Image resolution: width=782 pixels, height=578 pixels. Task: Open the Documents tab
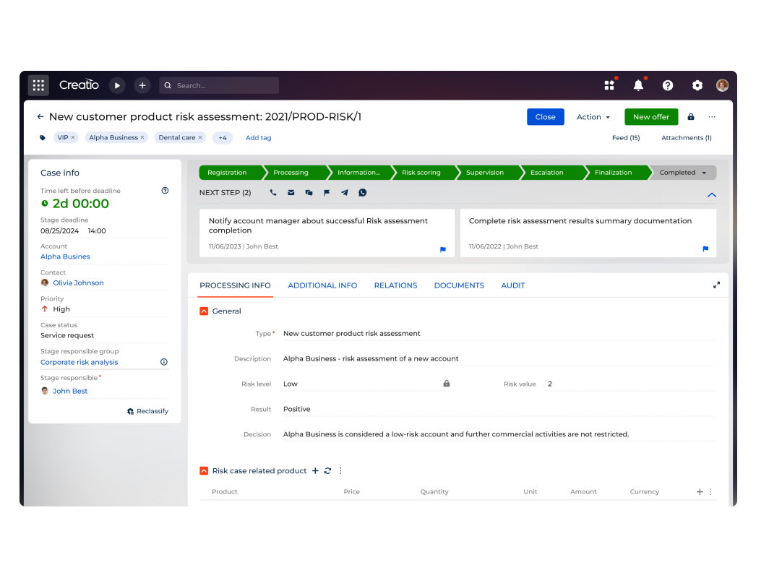click(x=459, y=285)
